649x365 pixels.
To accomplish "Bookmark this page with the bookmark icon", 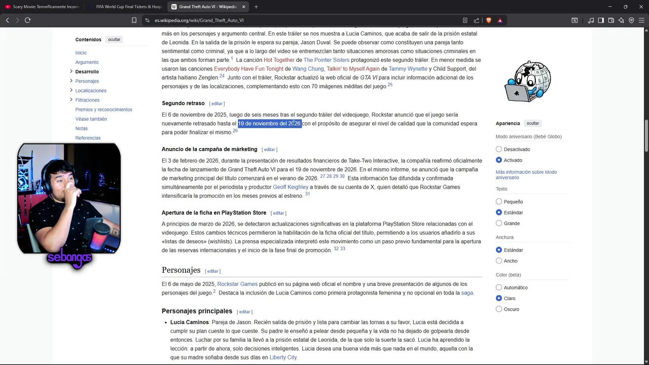I will coord(134,20).
